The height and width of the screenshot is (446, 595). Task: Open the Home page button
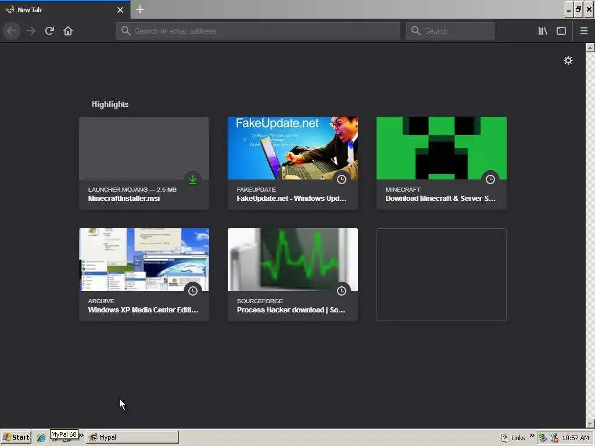point(68,31)
